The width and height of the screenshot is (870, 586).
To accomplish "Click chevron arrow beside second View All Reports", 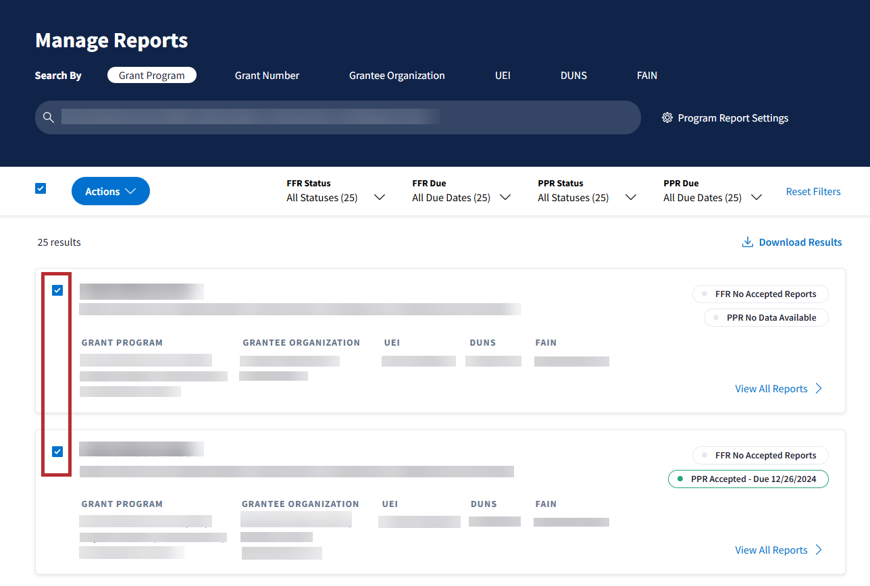I will [x=819, y=550].
